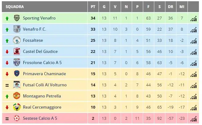This screenshot has width=202, height=125.
Task: Sort table by the PT column header
Action: pos(93,7)
